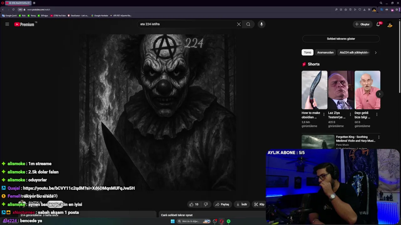Open the How to make obsidian short thumbnail

point(314,90)
